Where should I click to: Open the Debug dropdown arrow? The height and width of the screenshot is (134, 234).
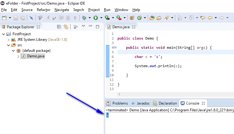(x=90, y=18)
